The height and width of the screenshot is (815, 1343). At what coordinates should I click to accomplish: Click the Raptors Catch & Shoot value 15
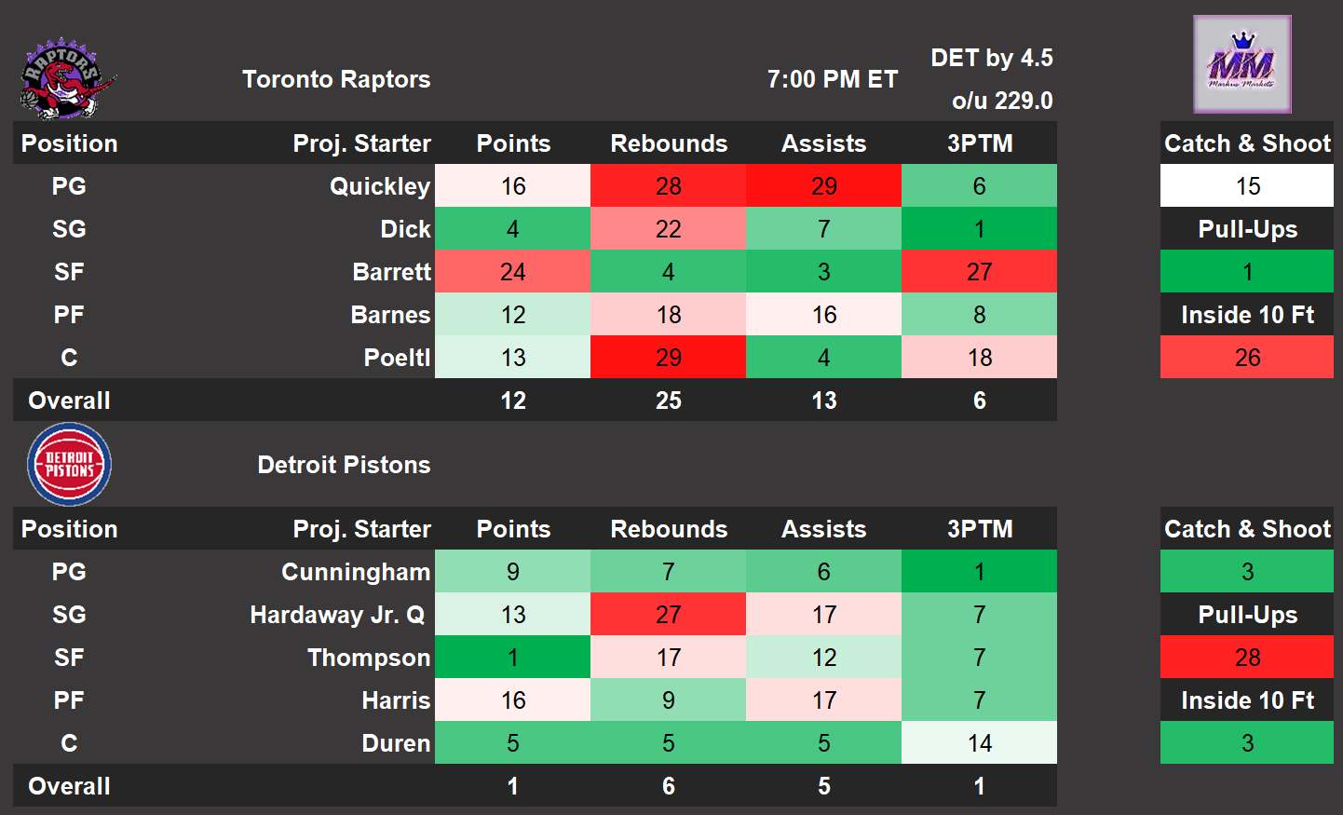[1247, 186]
